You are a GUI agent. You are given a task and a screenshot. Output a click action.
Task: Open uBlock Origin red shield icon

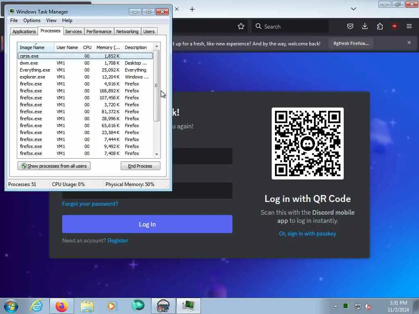pos(394,26)
